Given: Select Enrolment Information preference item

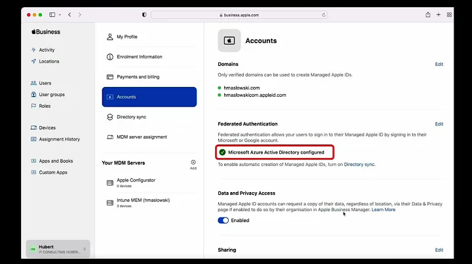Looking at the screenshot, I should click(x=149, y=57).
